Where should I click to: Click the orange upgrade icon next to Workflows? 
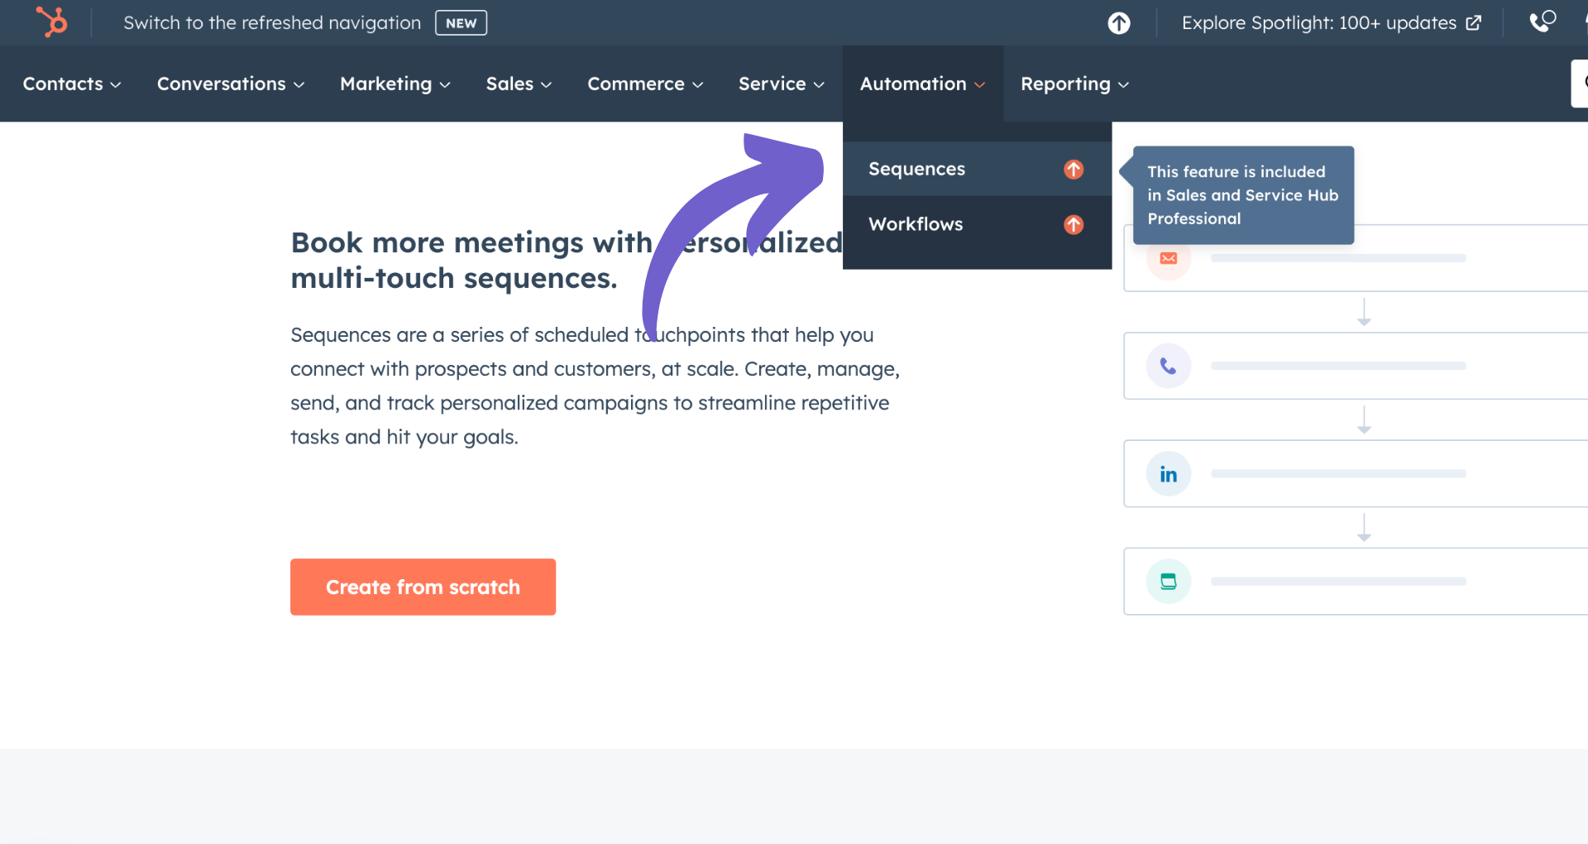(1073, 224)
